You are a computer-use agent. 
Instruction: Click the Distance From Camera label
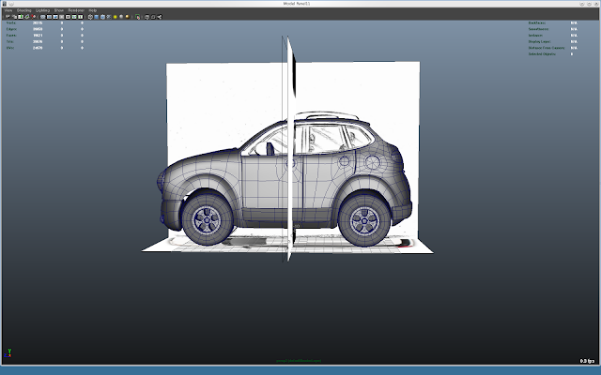pyautogui.click(x=547, y=48)
